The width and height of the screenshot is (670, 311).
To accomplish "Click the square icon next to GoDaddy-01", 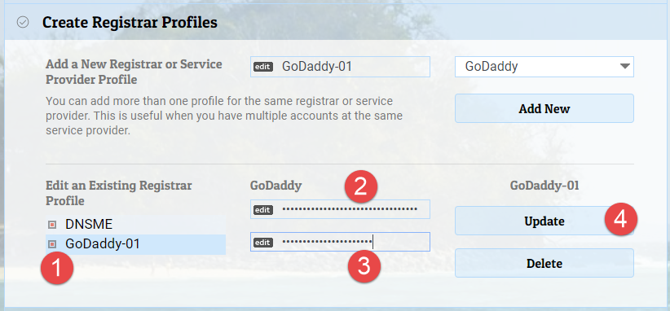I will [x=52, y=244].
